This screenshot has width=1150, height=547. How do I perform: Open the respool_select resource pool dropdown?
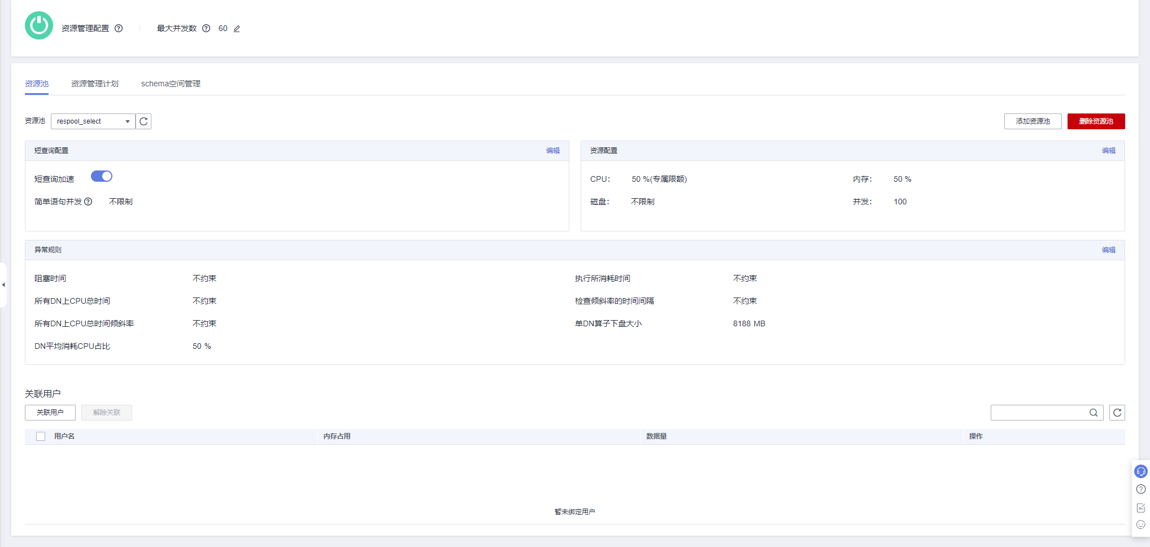[93, 121]
